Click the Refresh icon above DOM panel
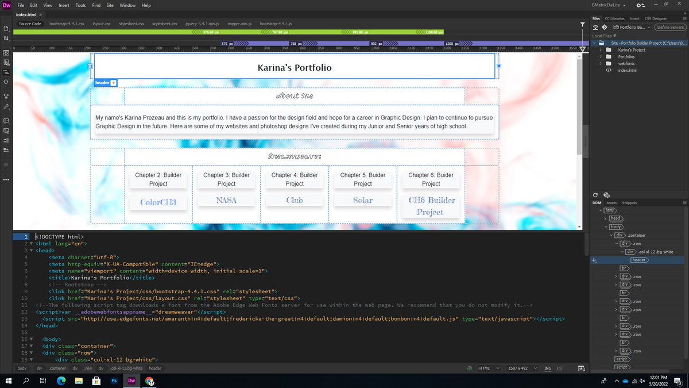Image resolution: width=689 pixels, height=388 pixels. [596, 195]
